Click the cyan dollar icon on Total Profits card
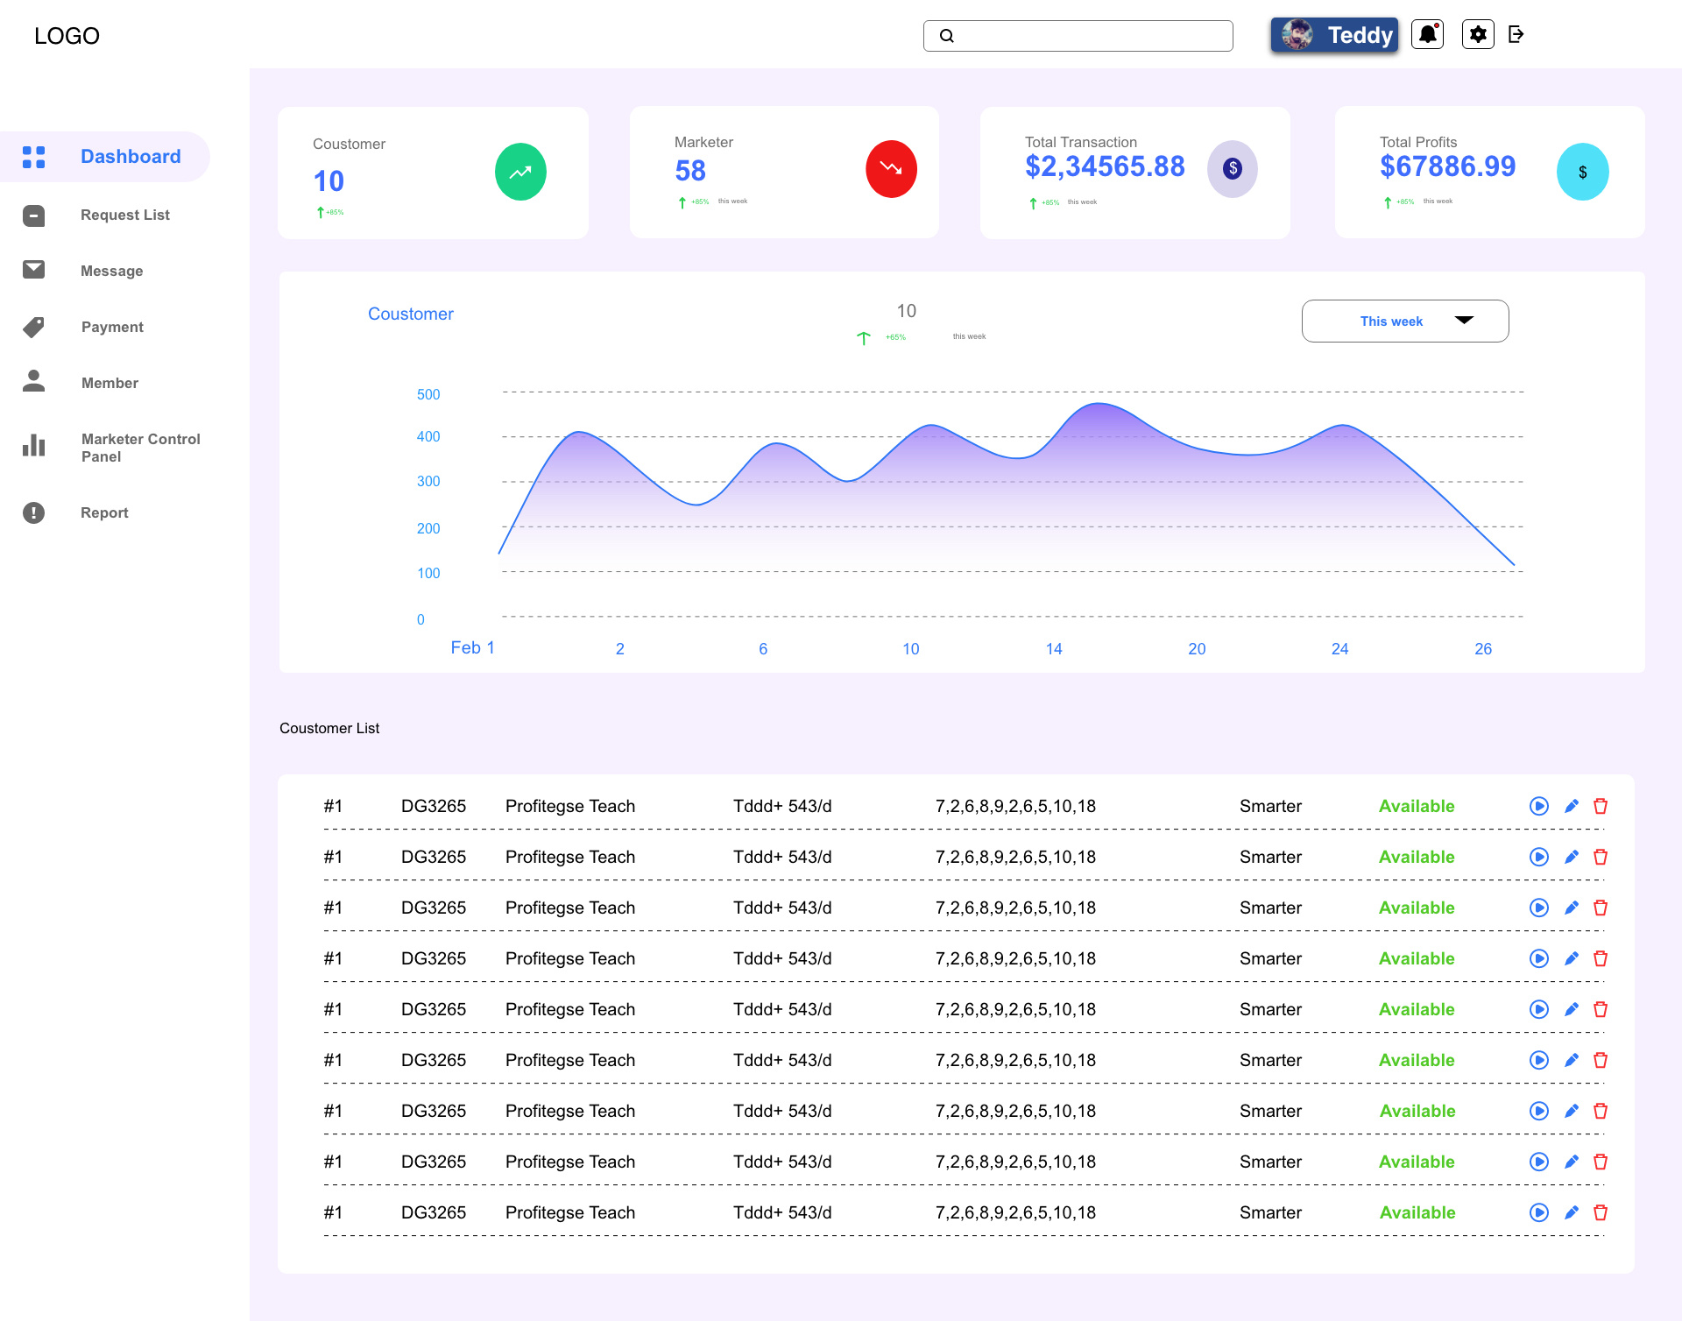This screenshot has width=1682, height=1321. pyautogui.click(x=1582, y=172)
